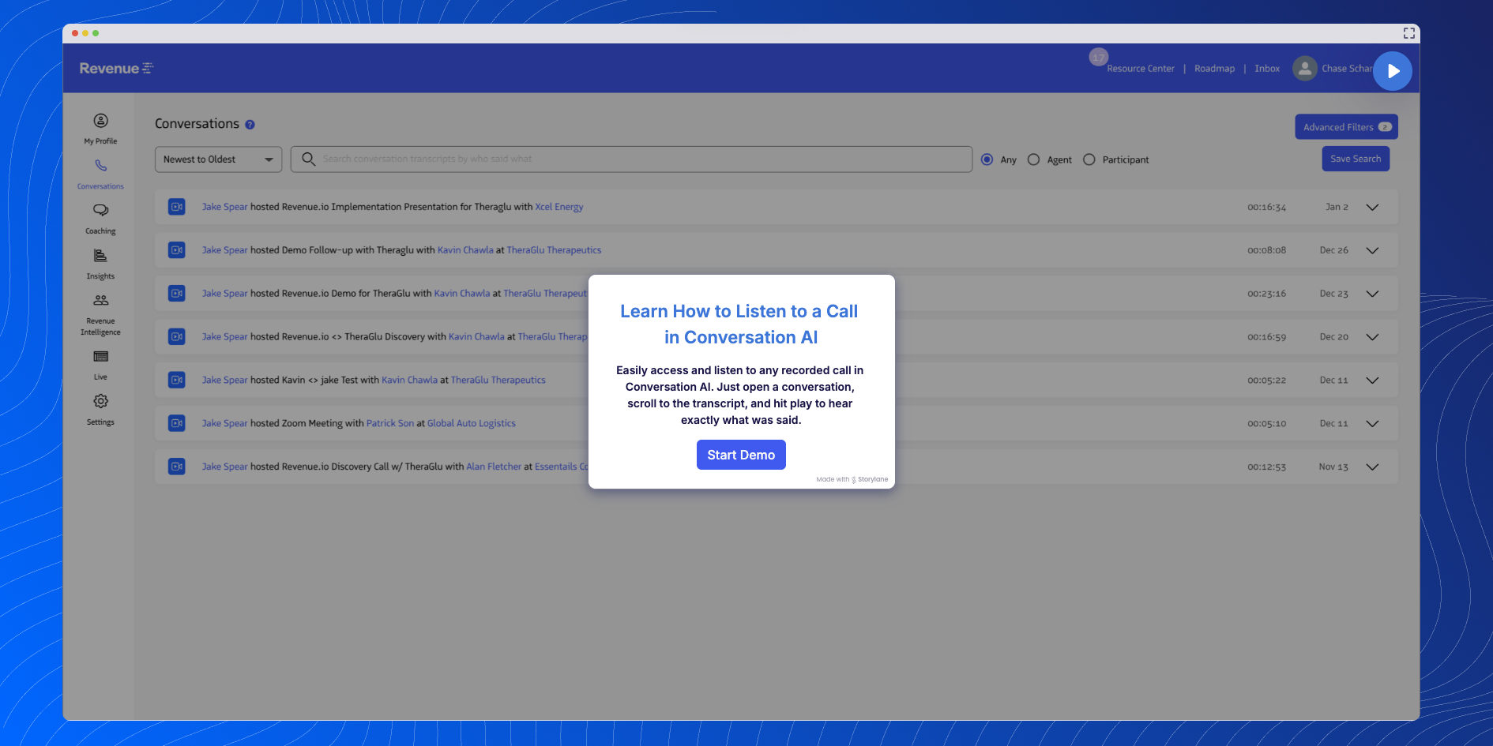The image size is (1493, 746).
Task: Expand the Dec 26 conversation row
Action: point(1372,250)
